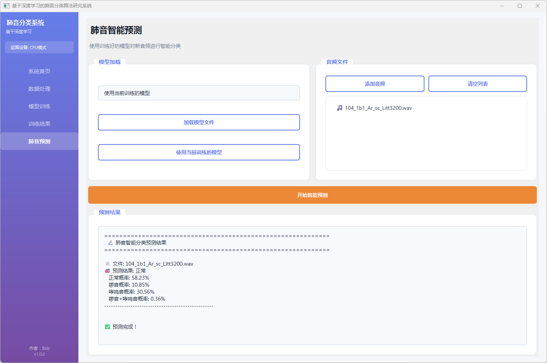Click the 预测结果 group title
The height and width of the screenshot is (363, 547).
(x=110, y=212)
